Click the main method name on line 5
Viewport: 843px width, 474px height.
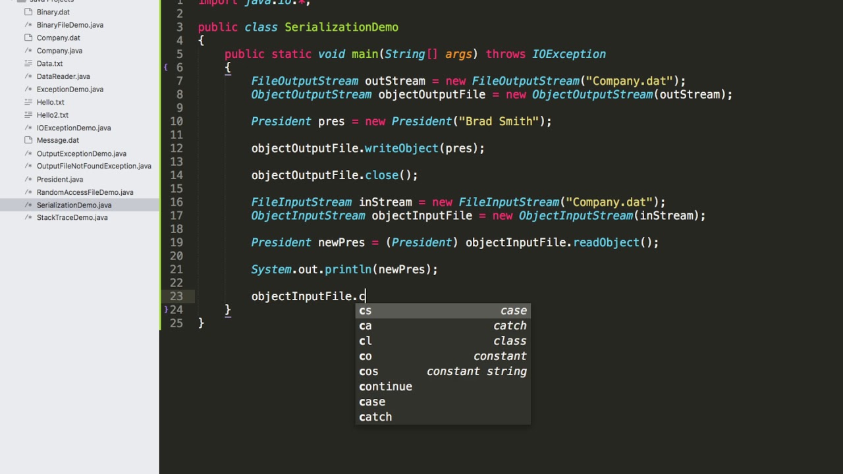[365, 54]
